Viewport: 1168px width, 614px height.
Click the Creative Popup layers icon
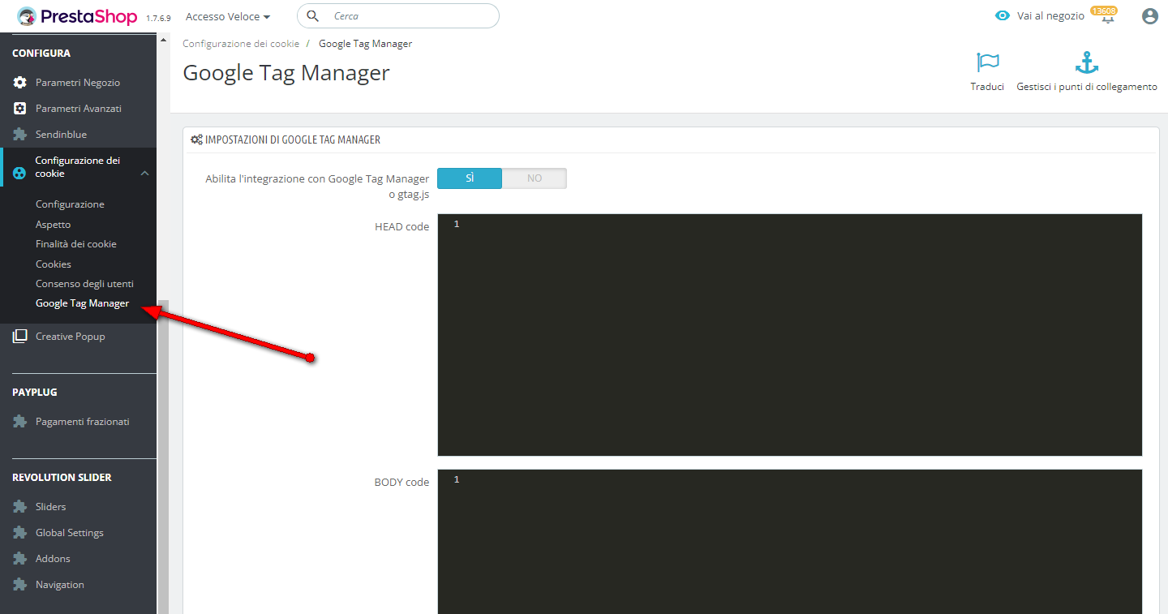point(20,337)
